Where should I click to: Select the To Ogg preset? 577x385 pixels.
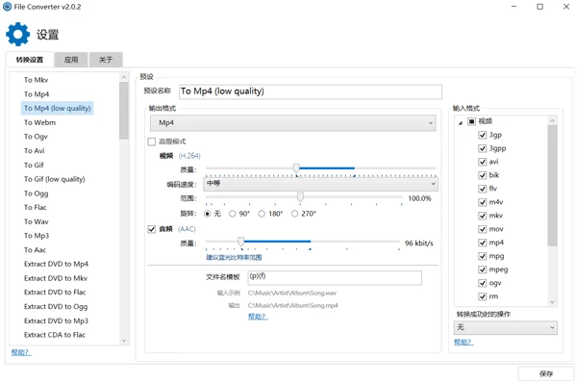[37, 193]
